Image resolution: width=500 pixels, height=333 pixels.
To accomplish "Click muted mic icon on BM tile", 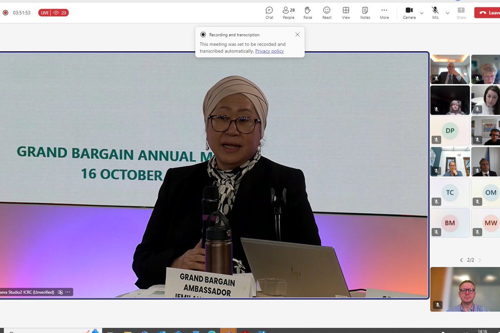I will [x=436, y=233].
